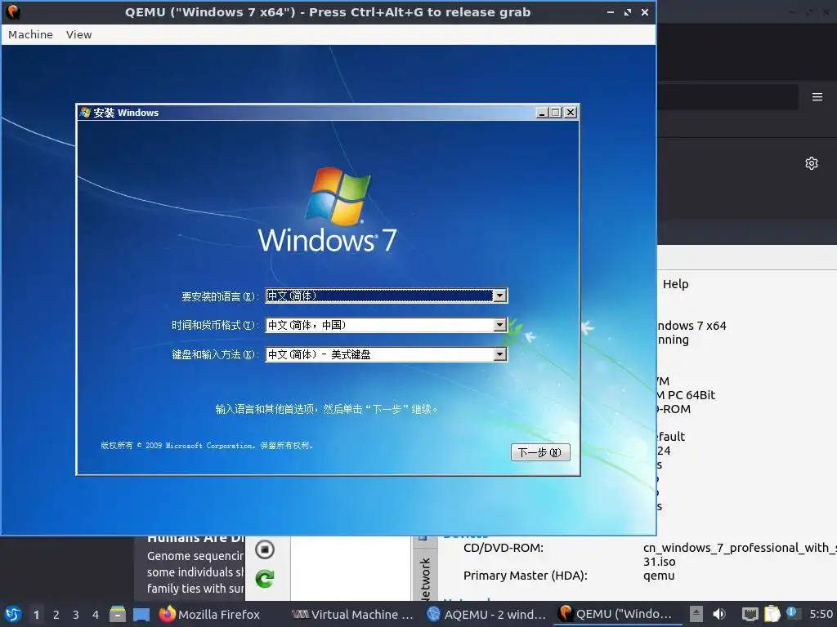Click the network connection tray icon
The height and width of the screenshot is (627, 837).
point(750,614)
